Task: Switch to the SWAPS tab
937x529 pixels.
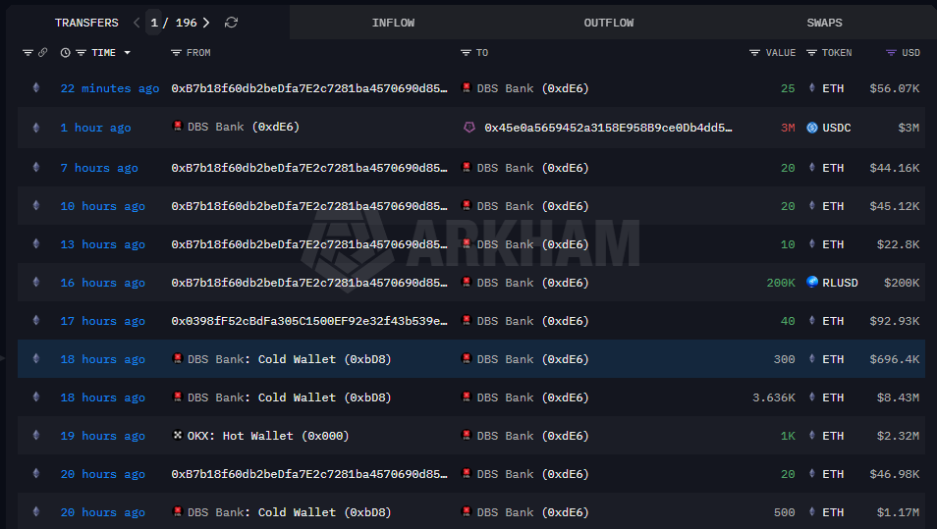Action: 825,23
